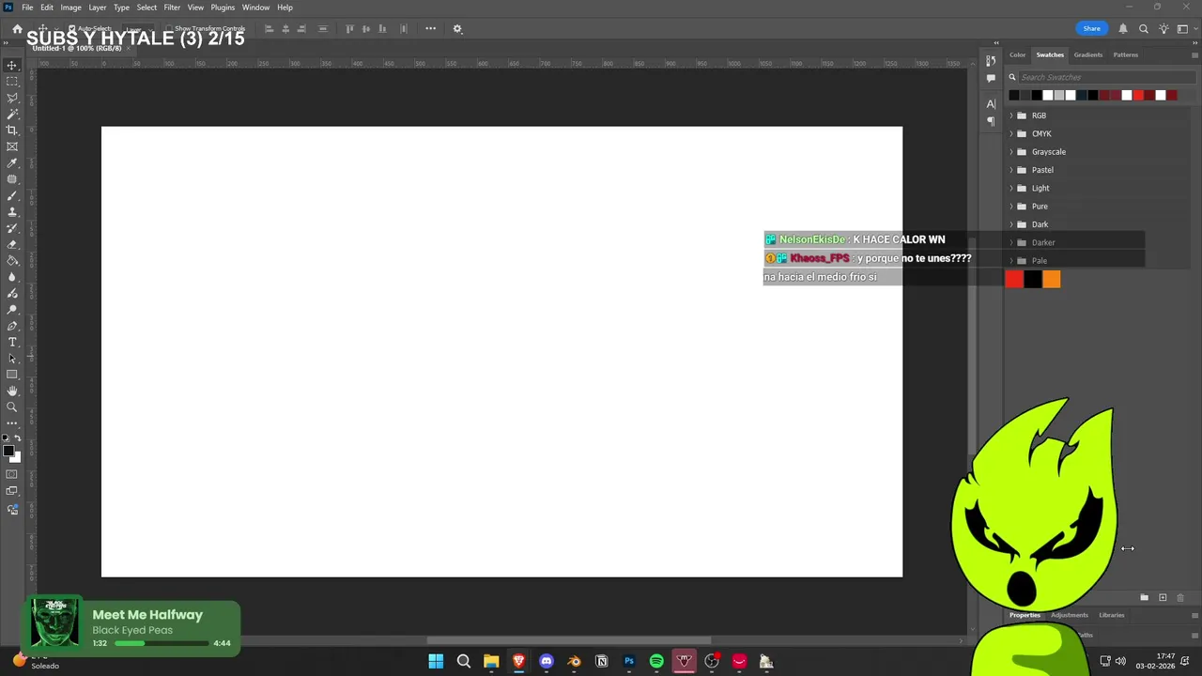
Task: Expand the CMYK swatch group
Action: pyautogui.click(x=1011, y=133)
